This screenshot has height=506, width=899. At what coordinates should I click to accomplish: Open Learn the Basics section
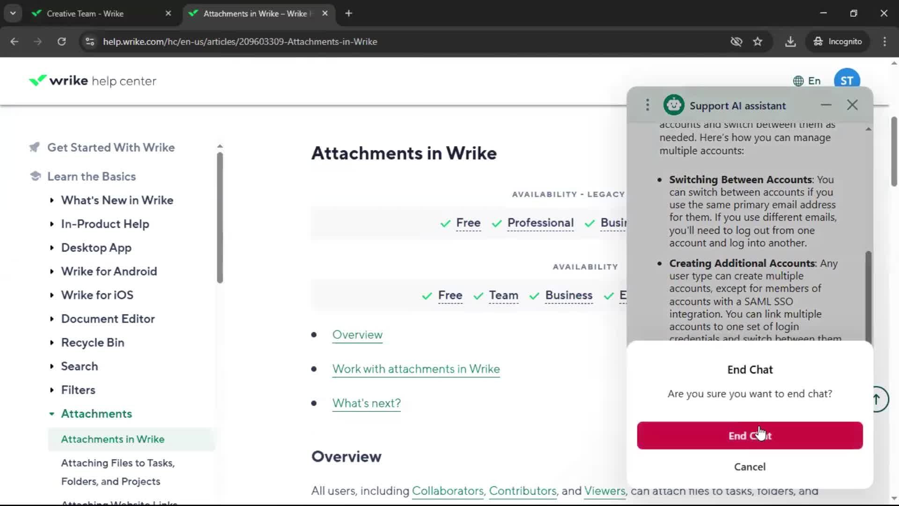pyautogui.click(x=91, y=177)
